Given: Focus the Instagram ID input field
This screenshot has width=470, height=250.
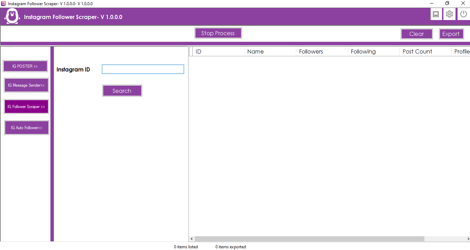Looking at the screenshot, I should click(x=143, y=69).
